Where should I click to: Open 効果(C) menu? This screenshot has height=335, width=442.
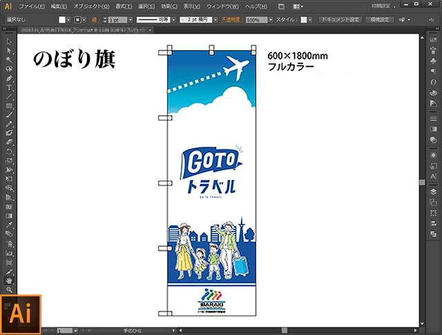169,6
